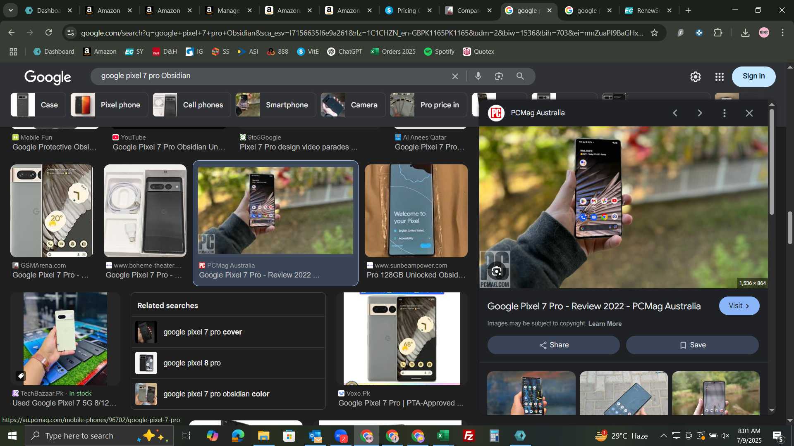Viewport: 794px width, 446px height.
Task: Open the TechBazaar.Pk used Pixel image
Action: [x=65, y=339]
